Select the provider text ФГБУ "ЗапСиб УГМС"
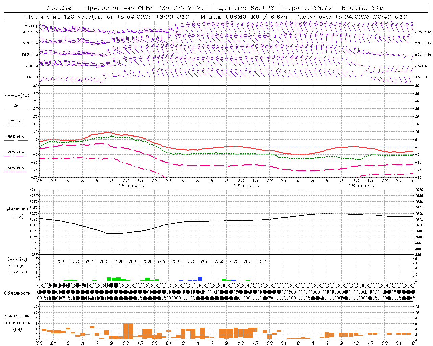Image resolution: width=433 pixels, height=346 pixels. coord(174,8)
